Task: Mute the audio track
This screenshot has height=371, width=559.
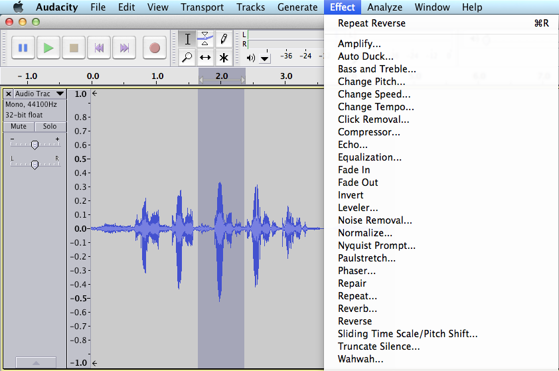Action: (x=19, y=127)
